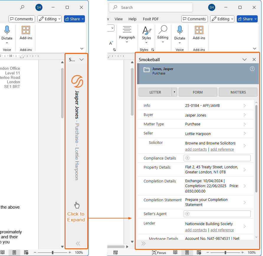
Task: Open the Property Details Flat 2 row
Action: point(195,169)
